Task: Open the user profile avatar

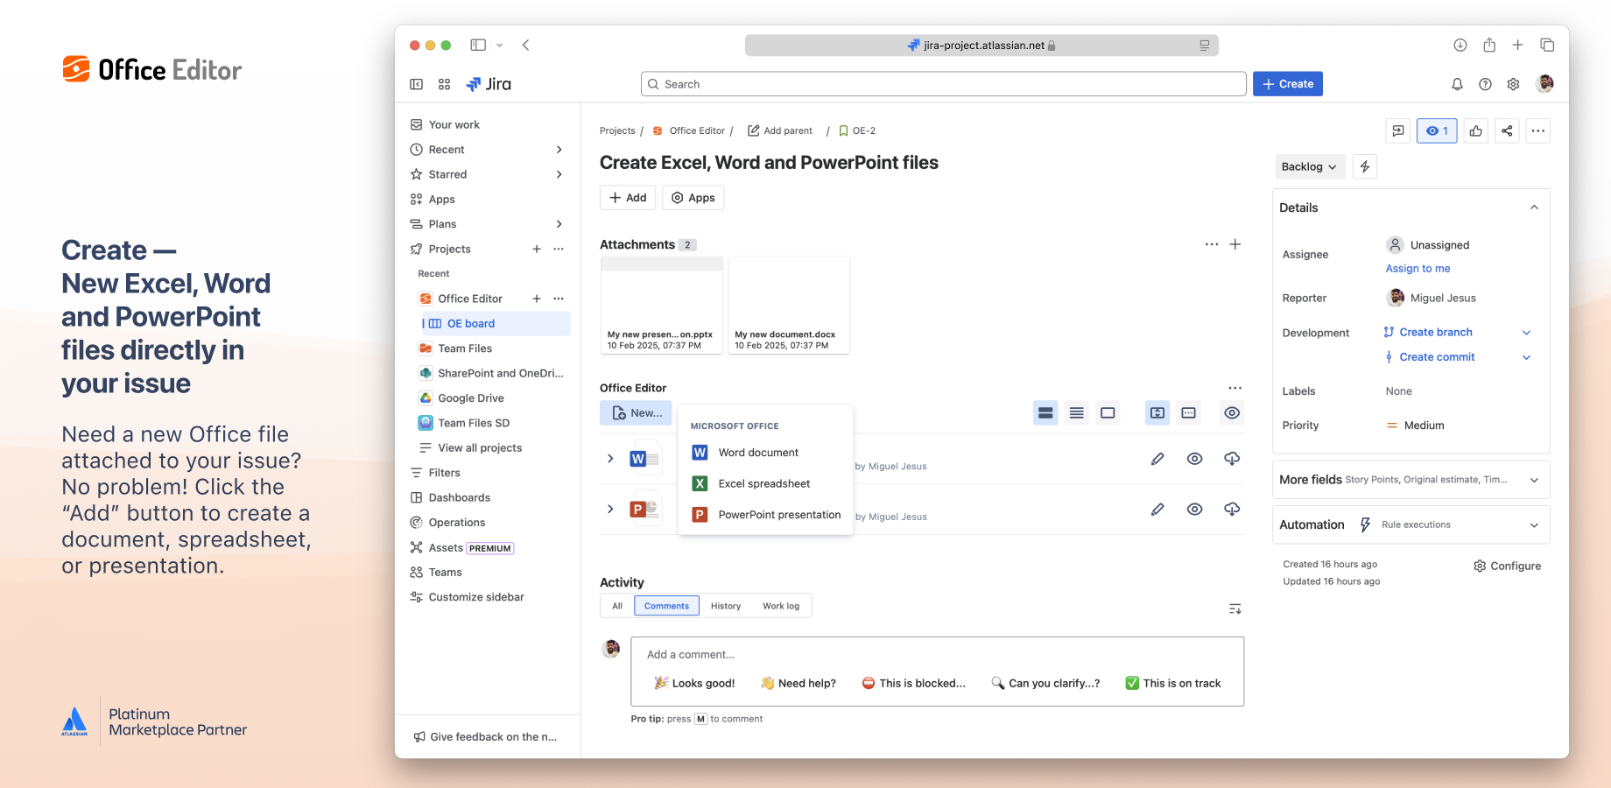Action: pos(1545,83)
